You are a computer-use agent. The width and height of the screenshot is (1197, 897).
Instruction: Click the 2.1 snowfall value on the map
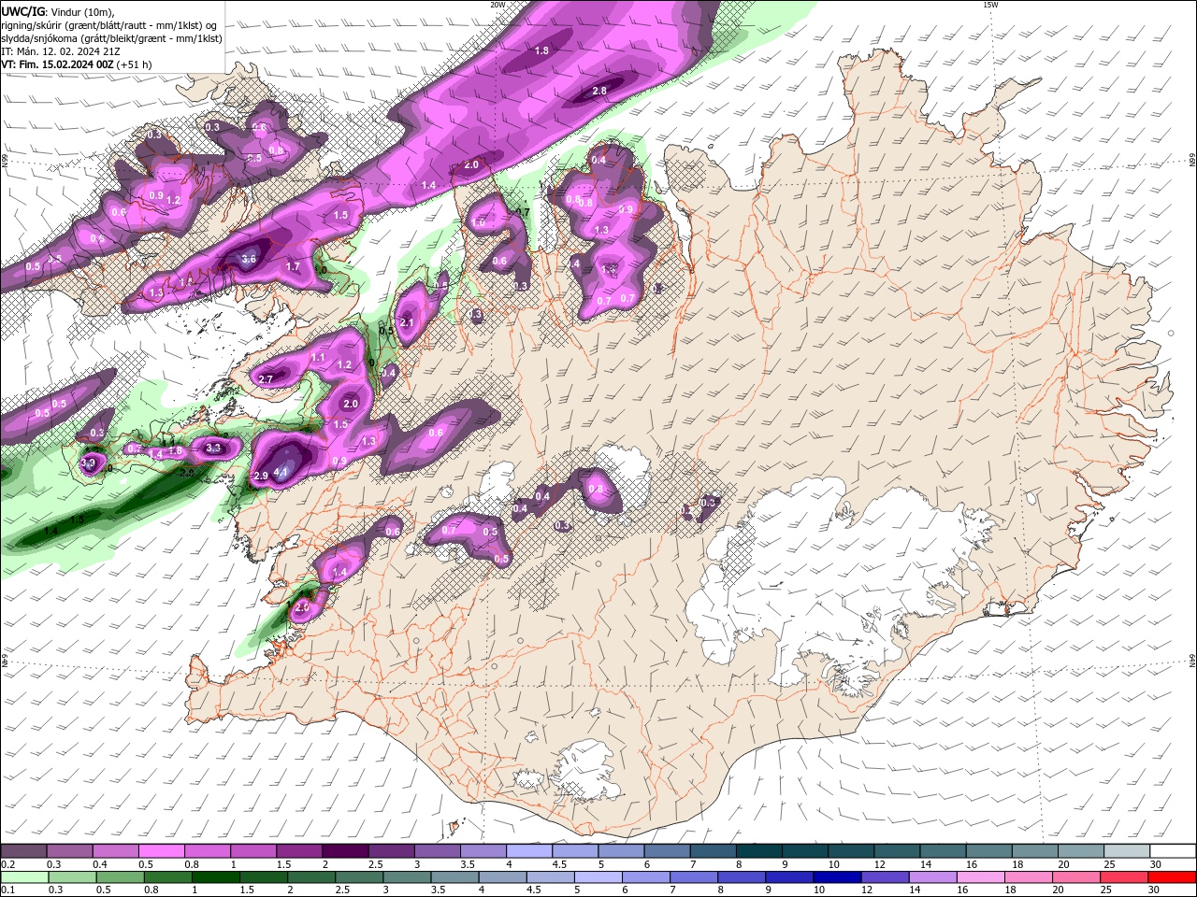click(x=407, y=322)
